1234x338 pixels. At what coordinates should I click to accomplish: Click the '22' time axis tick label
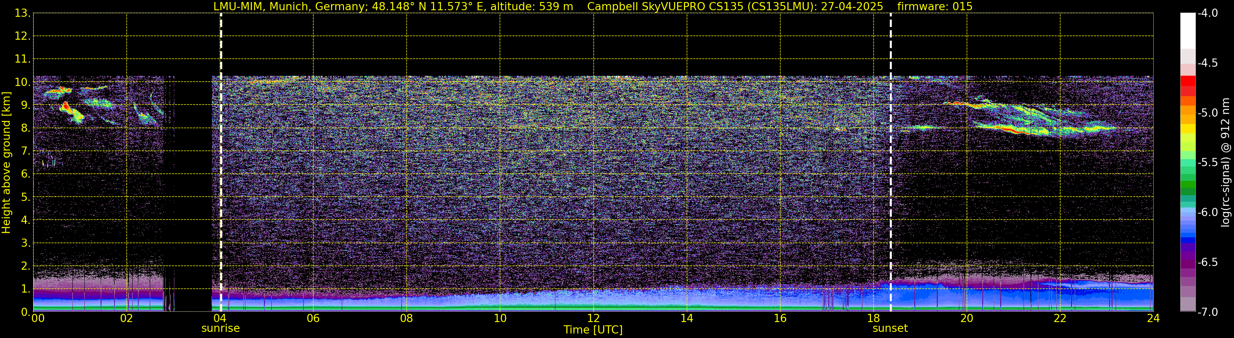(1060, 318)
